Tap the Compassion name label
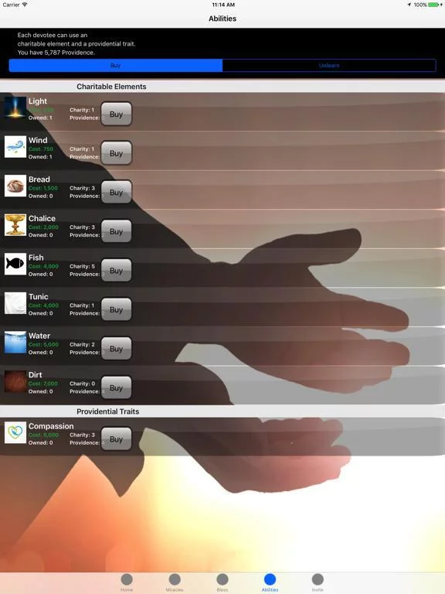The image size is (445, 594). point(51,426)
